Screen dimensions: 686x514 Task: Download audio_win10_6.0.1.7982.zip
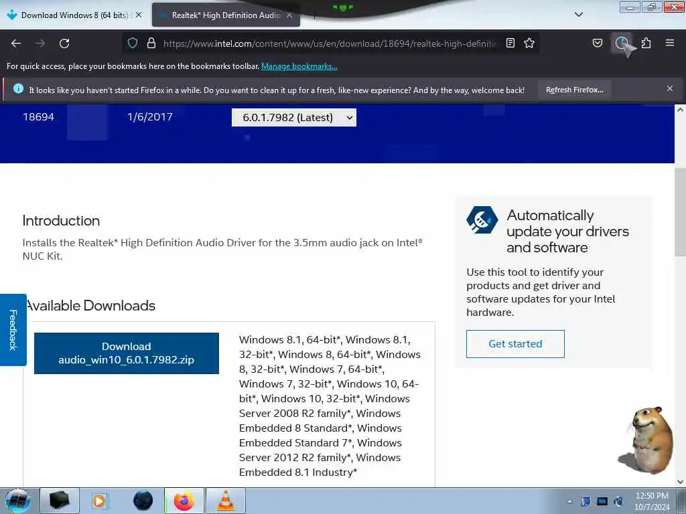[x=127, y=353]
